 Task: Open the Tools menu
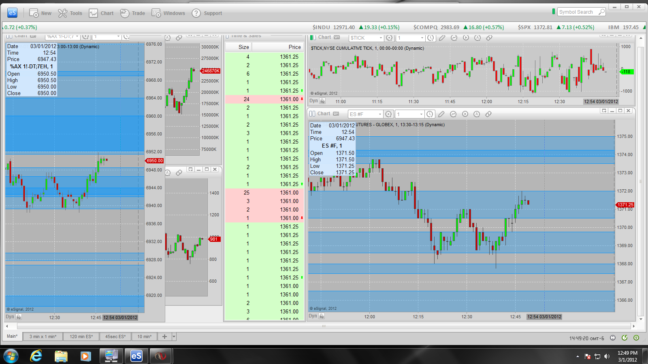point(70,13)
